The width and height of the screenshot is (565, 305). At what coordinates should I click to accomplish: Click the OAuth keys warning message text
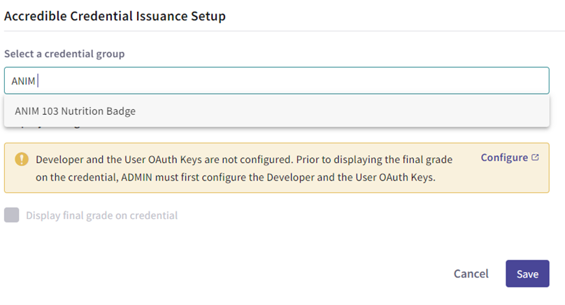pos(244,169)
